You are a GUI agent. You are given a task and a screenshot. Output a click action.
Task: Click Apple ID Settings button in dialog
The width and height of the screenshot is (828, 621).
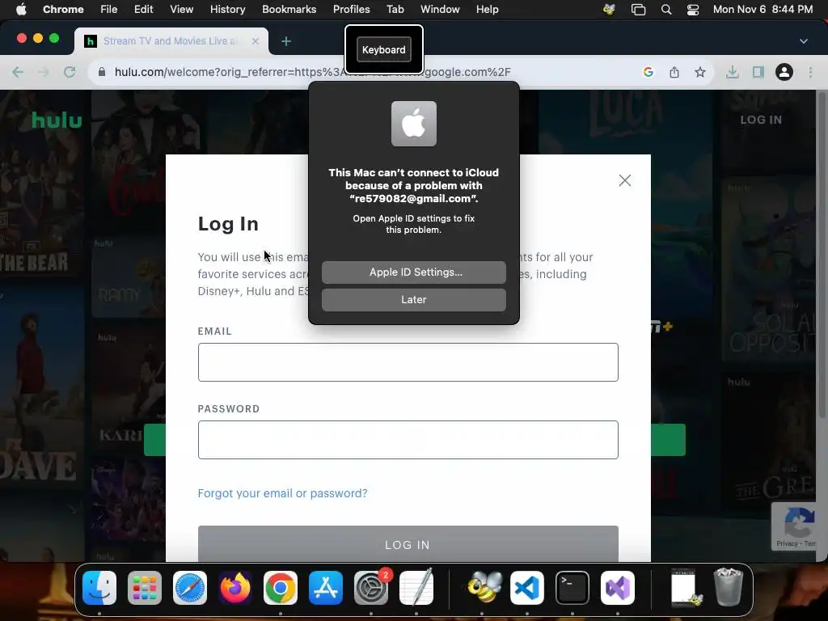pos(414,272)
